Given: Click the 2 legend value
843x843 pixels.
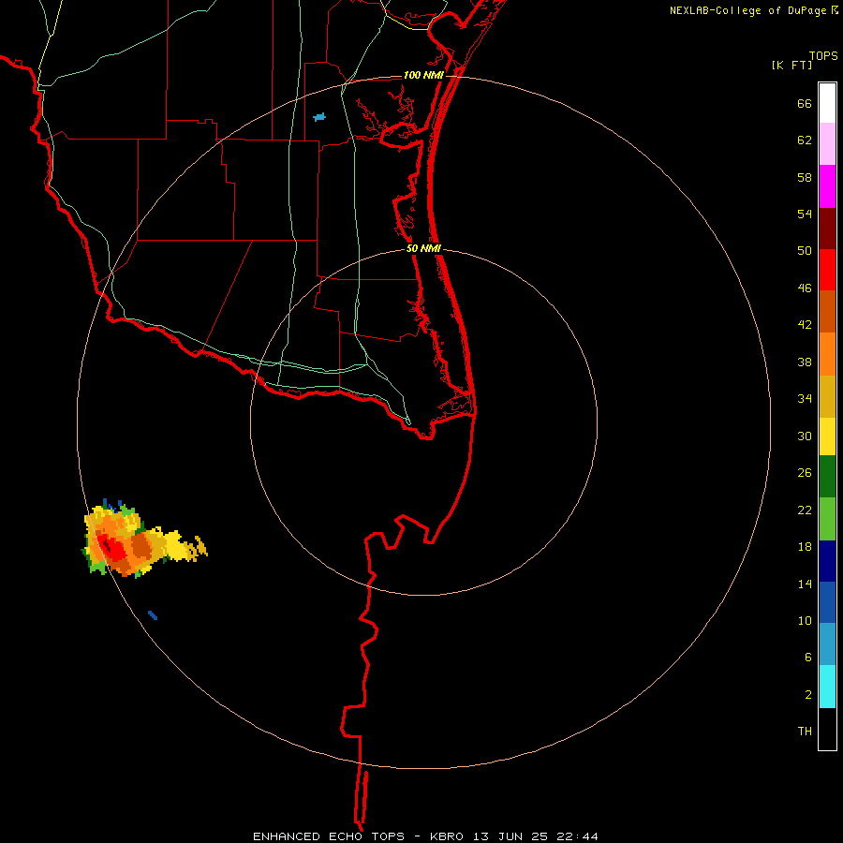Looking at the screenshot, I should click(808, 695).
